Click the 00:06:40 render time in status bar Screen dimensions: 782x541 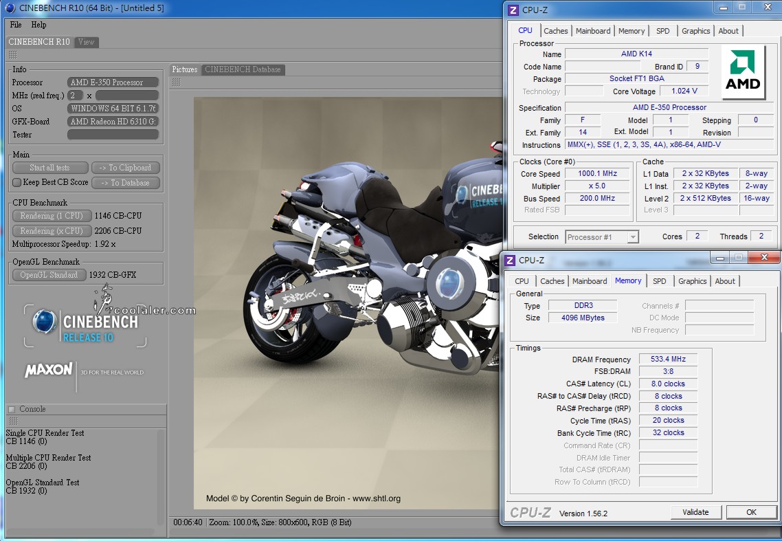coord(188,522)
